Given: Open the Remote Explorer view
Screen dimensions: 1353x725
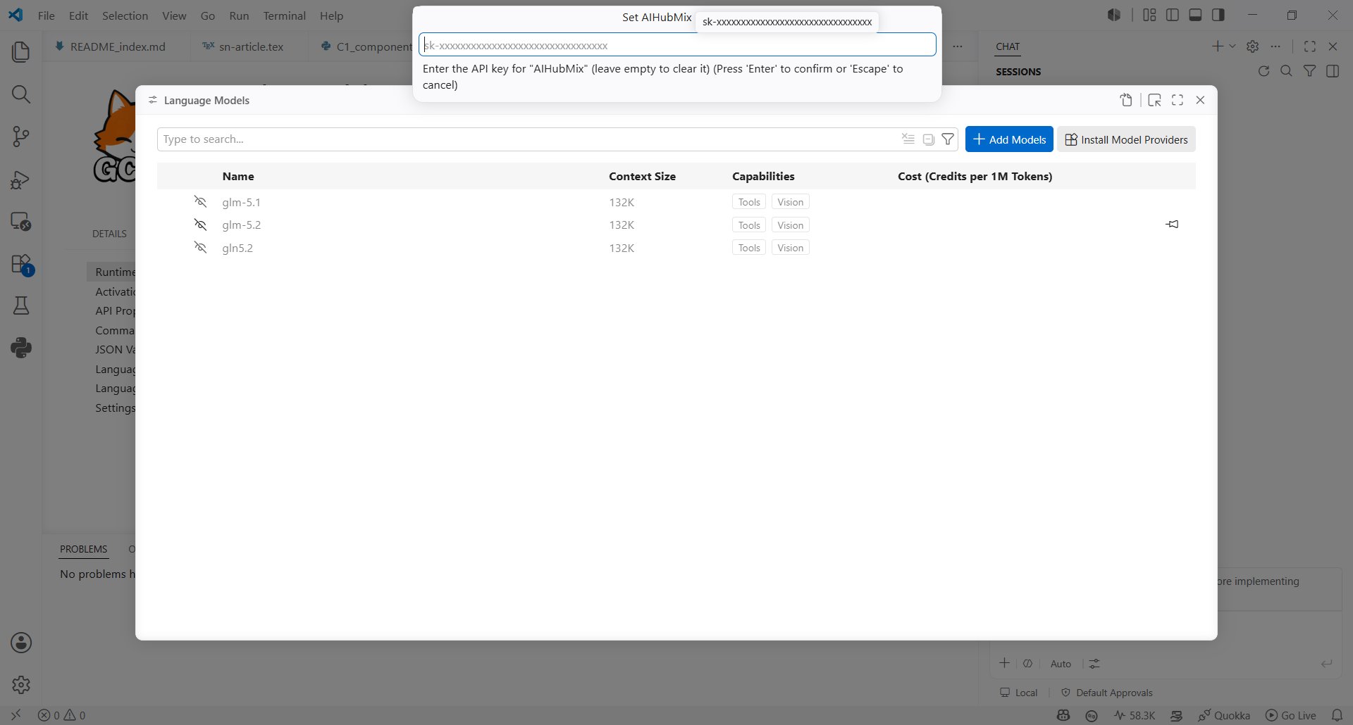Looking at the screenshot, I should [21, 222].
